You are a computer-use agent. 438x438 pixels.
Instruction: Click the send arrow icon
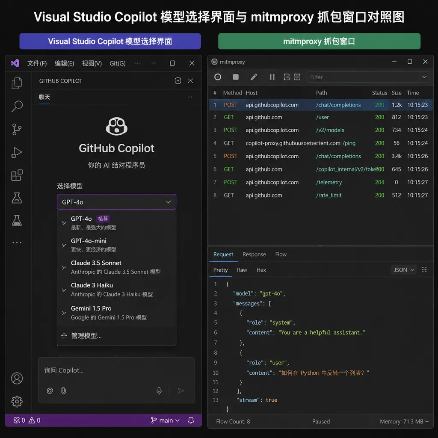(181, 391)
